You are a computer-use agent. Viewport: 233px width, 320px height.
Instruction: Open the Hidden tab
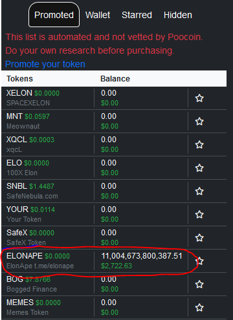(x=178, y=15)
